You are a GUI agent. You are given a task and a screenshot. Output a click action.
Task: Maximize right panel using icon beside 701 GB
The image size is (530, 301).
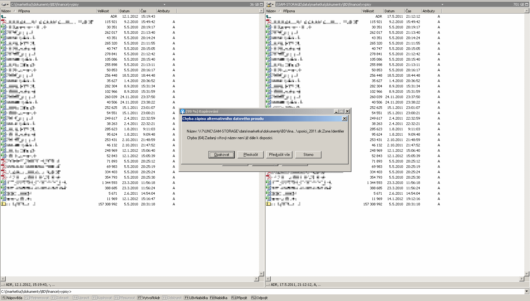coord(526,4)
